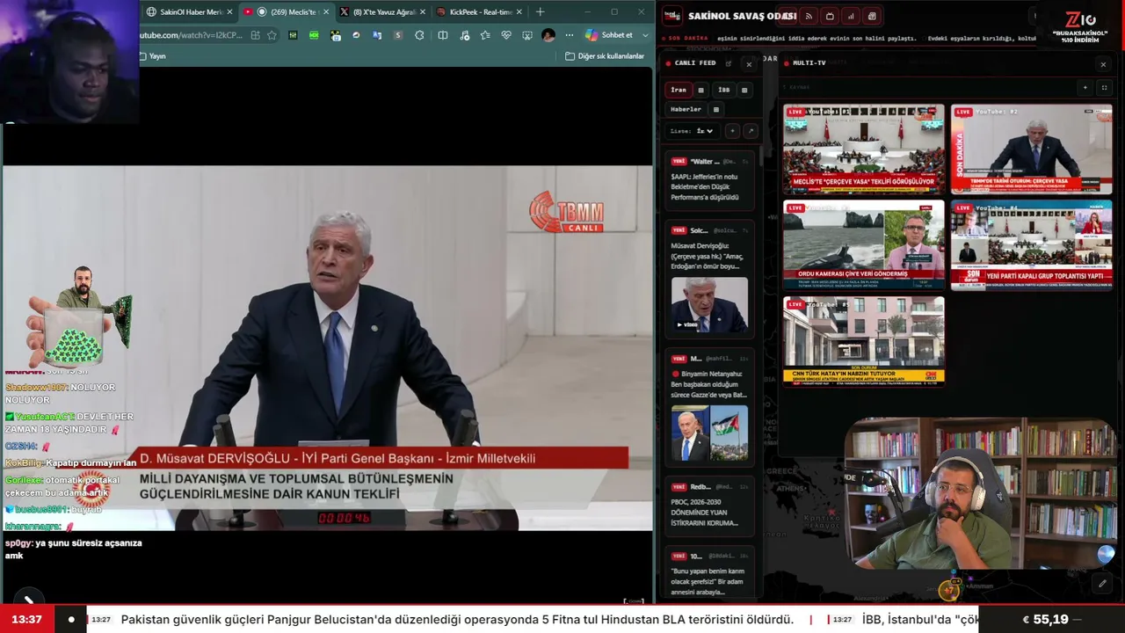Bookmark this page with the star icon
Screen dimensions: 1125x633
coord(272,35)
